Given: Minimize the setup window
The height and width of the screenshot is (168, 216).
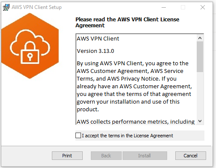Looking at the screenshot, I should pos(164,7).
